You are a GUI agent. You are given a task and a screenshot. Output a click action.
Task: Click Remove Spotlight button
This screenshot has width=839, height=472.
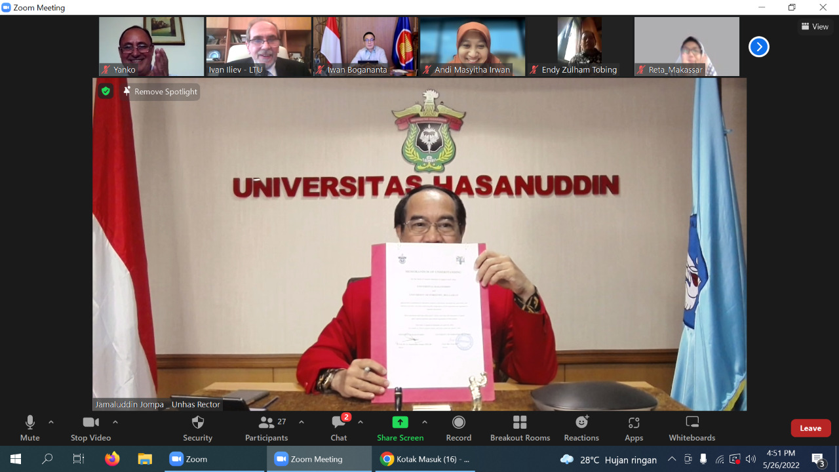coord(160,92)
